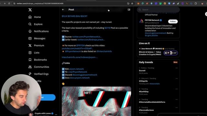This screenshot has width=207, height=116.
Task: Open the $STARS cashtag
Action: (x=71, y=16)
